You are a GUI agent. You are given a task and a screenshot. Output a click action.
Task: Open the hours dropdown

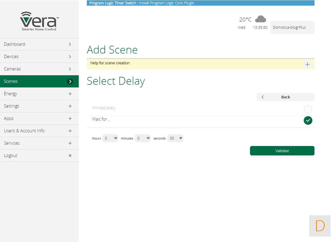coord(110,138)
